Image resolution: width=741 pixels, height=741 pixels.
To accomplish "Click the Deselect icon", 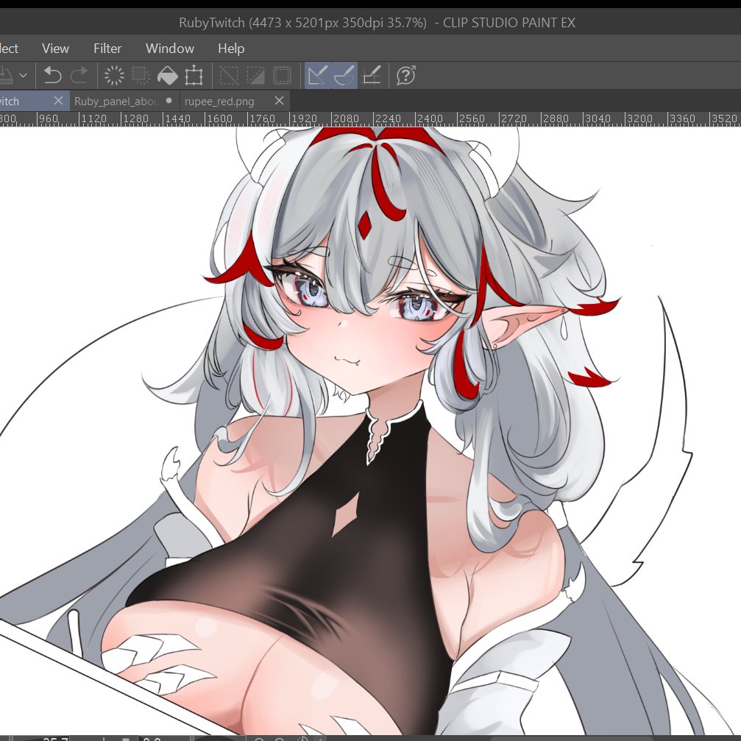I will (229, 75).
